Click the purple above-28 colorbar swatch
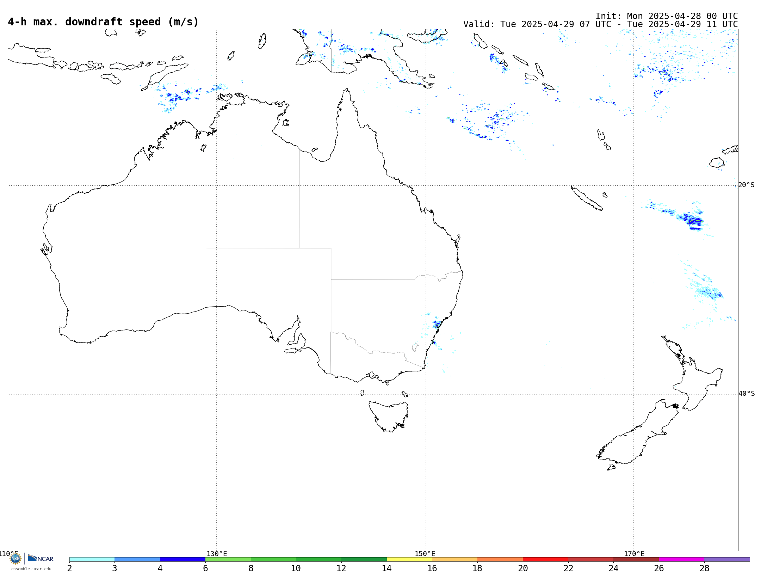This screenshot has width=761, height=573. pyautogui.click(x=727, y=560)
